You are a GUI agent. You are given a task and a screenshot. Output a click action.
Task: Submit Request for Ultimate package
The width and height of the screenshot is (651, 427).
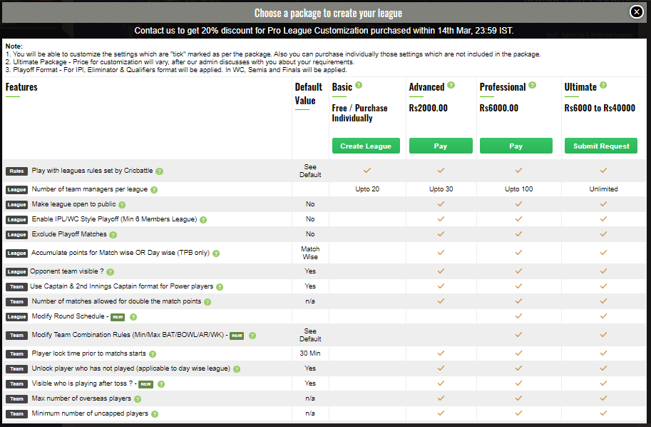click(603, 146)
